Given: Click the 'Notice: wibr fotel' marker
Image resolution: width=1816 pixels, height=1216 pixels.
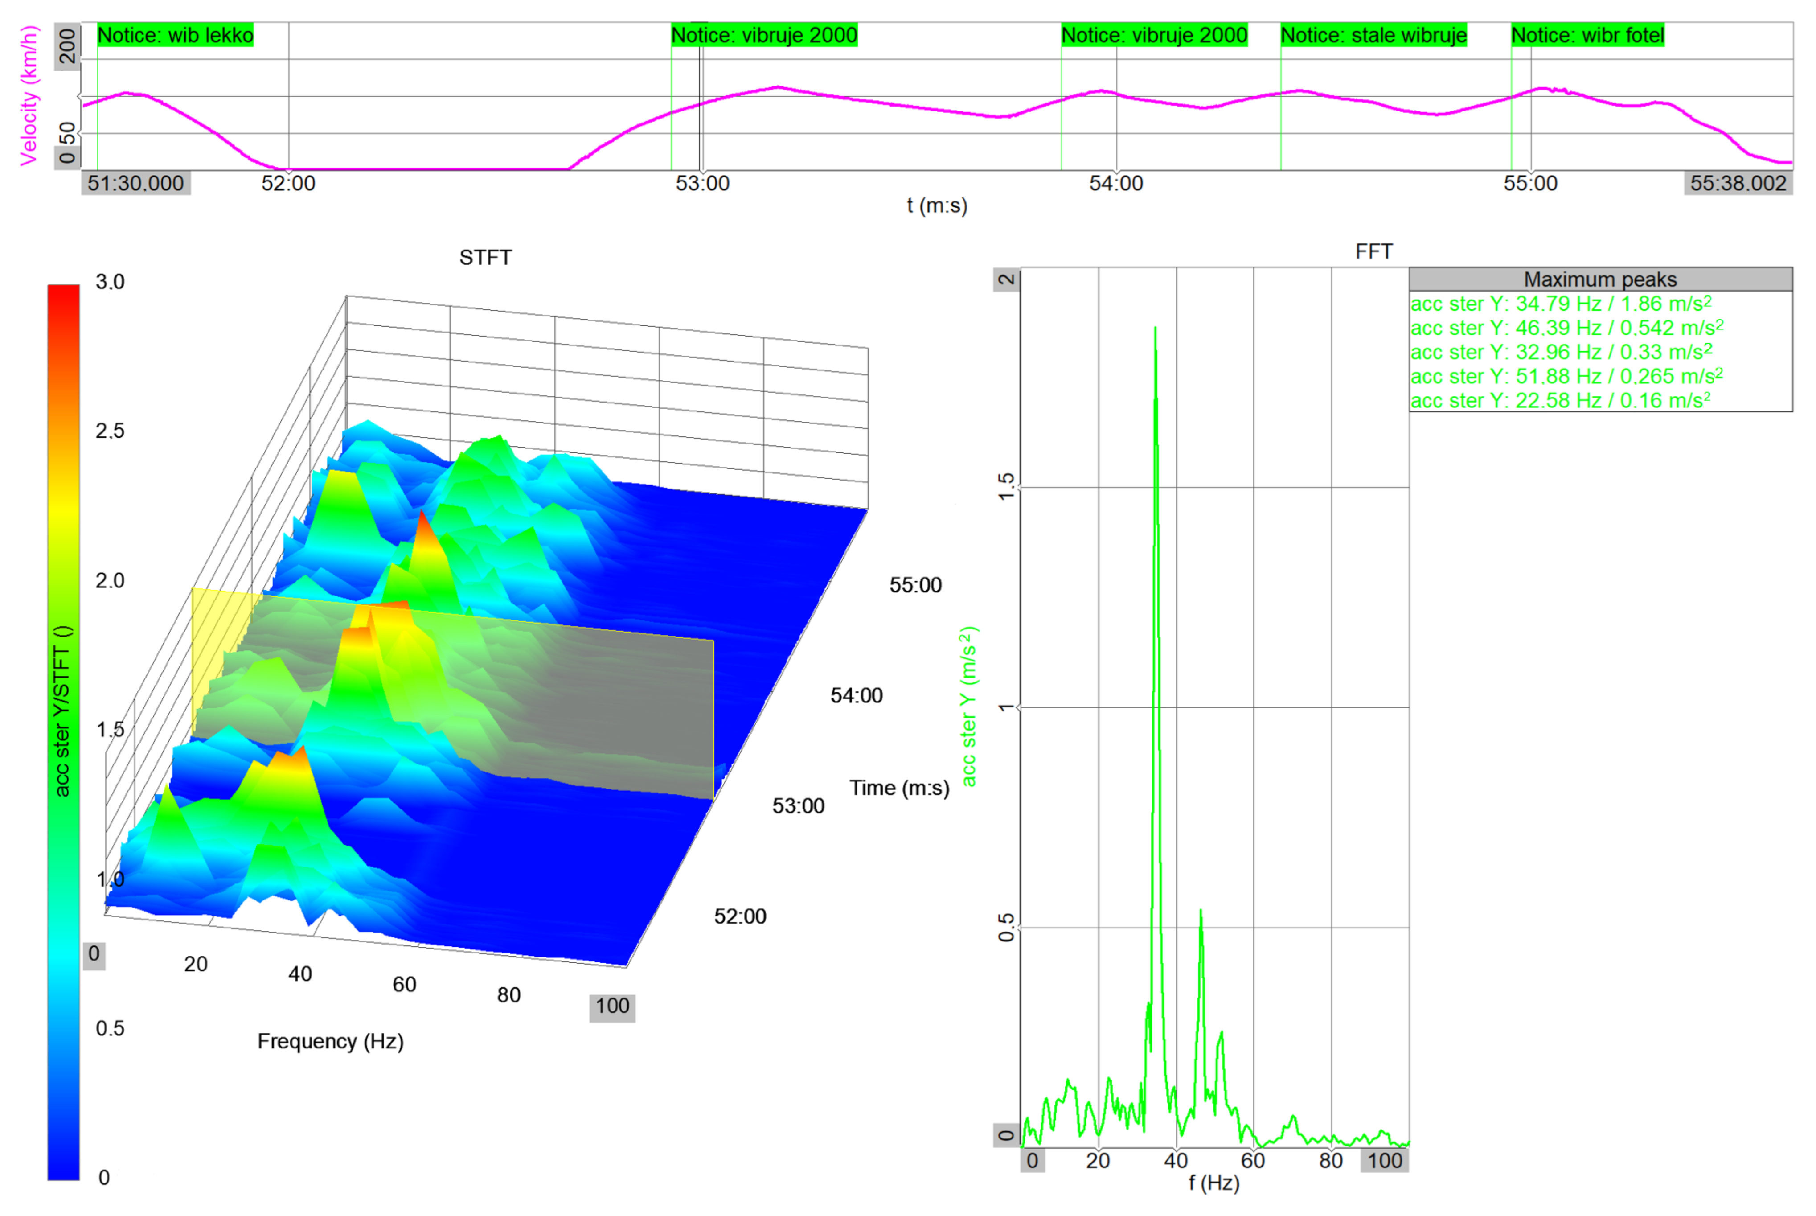Looking at the screenshot, I should click(1587, 36).
